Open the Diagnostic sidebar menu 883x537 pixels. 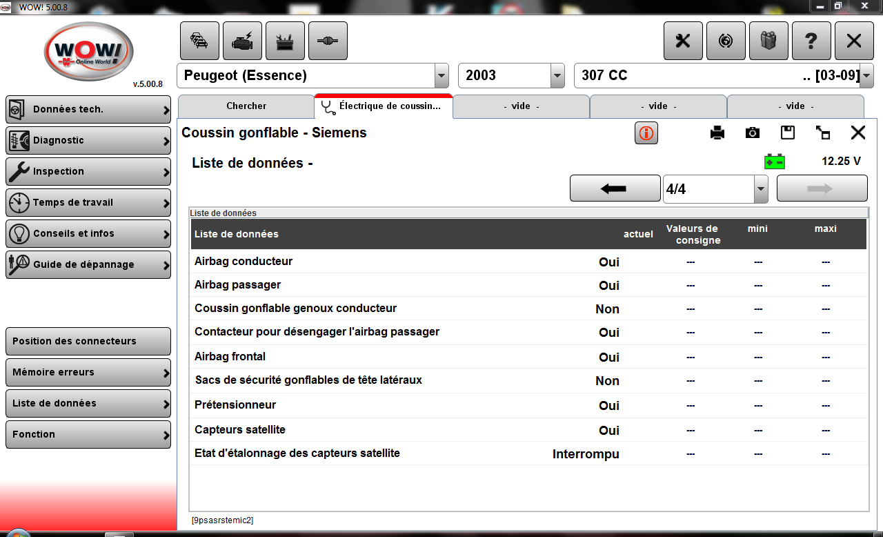click(x=88, y=140)
